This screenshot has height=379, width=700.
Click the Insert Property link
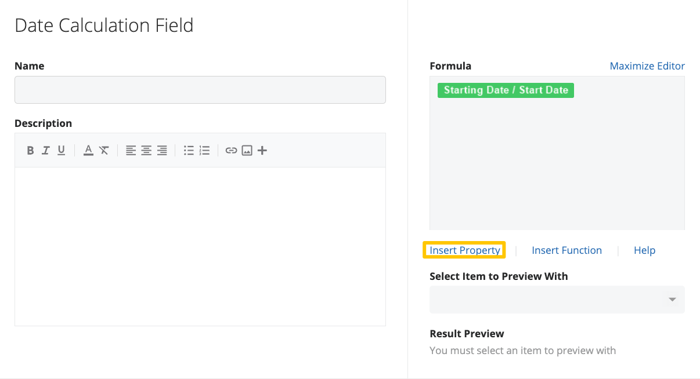[x=465, y=250]
